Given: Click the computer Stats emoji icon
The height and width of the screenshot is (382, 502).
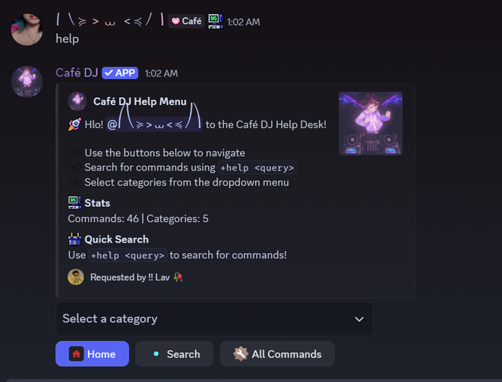Looking at the screenshot, I should pyautogui.click(x=74, y=203).
